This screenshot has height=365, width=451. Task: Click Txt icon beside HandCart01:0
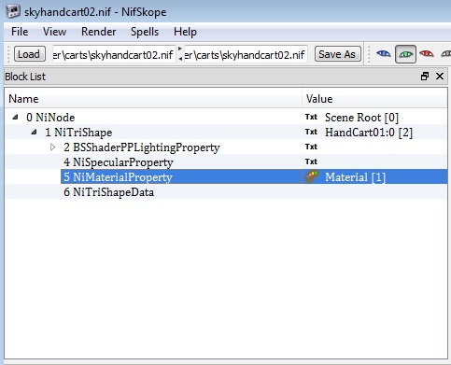click(x=311, y=132)
